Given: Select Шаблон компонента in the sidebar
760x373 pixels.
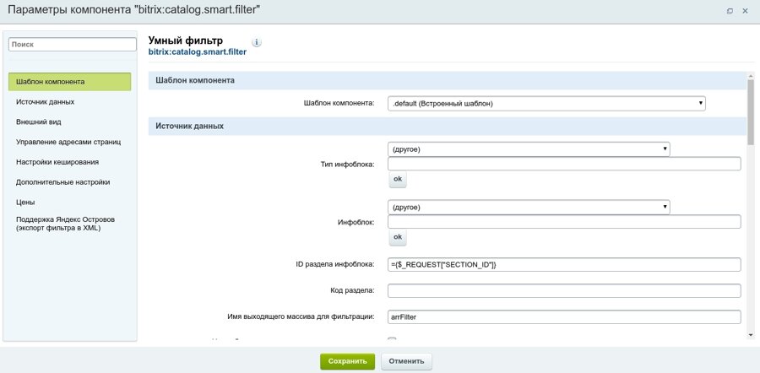Looking at the screenshot, I should click(x=70, y=82).
